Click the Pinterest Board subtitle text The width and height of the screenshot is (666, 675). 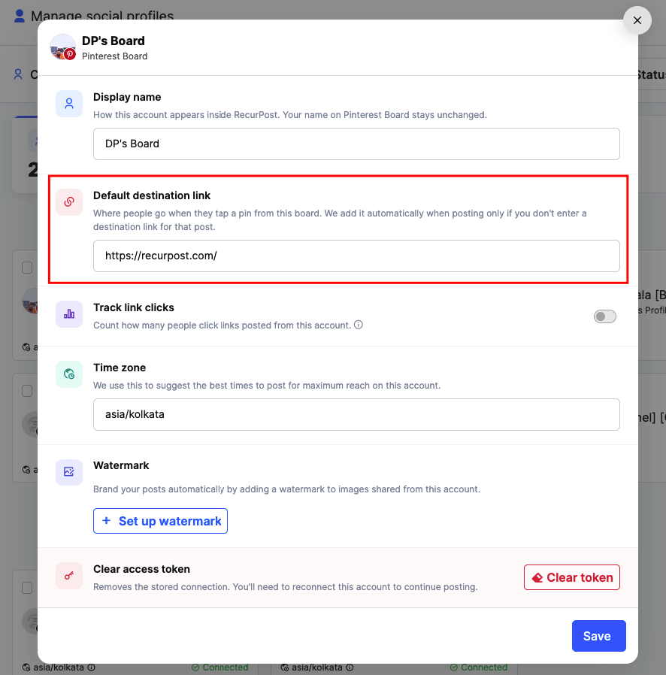click(114, 56)
